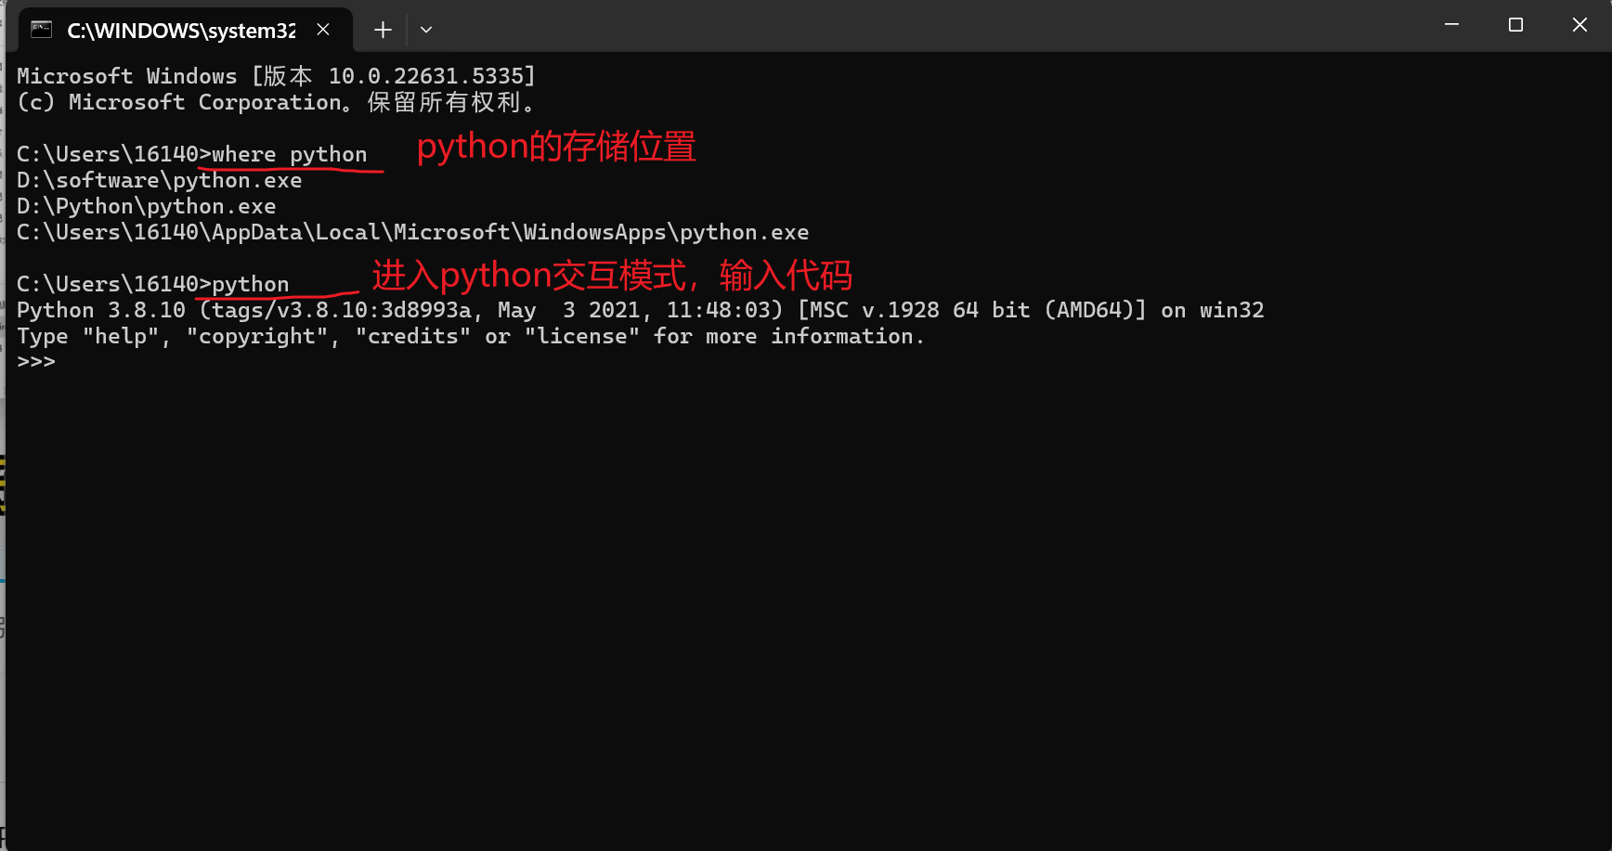Select the D:\Python\python.exe path line
Screen dimensions: 1612x851
[146, 206]
